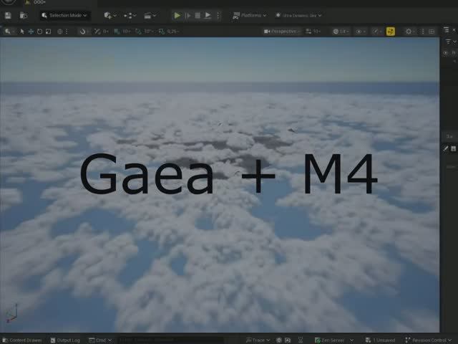The width and height of the screenshot is (458, 344).
Task: Open the viewport toolbar three-dot options
Action: (423, 32)
